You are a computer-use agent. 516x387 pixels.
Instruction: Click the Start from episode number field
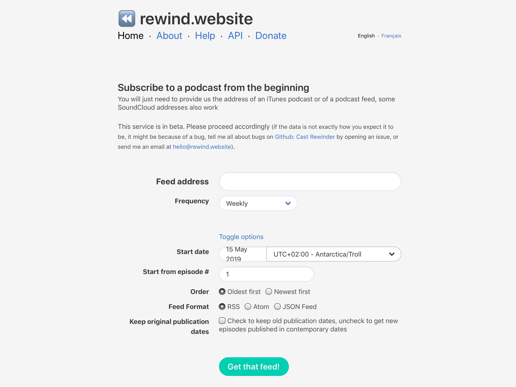(x=266, y=274)
